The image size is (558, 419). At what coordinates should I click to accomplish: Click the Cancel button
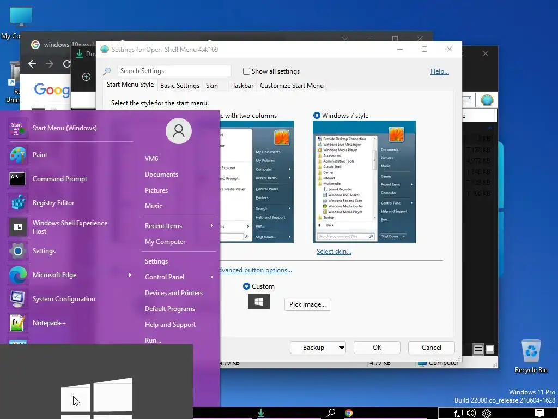pos(432,348)
